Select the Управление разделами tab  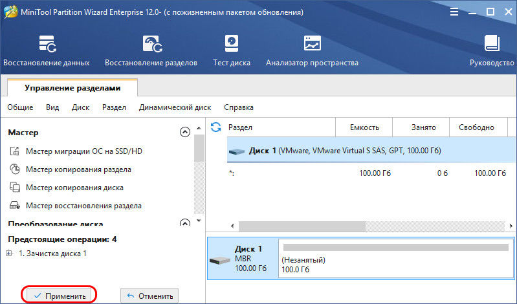(x=72, y=88)
